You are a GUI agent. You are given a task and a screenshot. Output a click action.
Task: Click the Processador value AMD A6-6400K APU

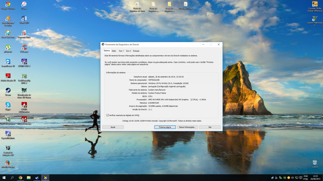pos(177,99)
